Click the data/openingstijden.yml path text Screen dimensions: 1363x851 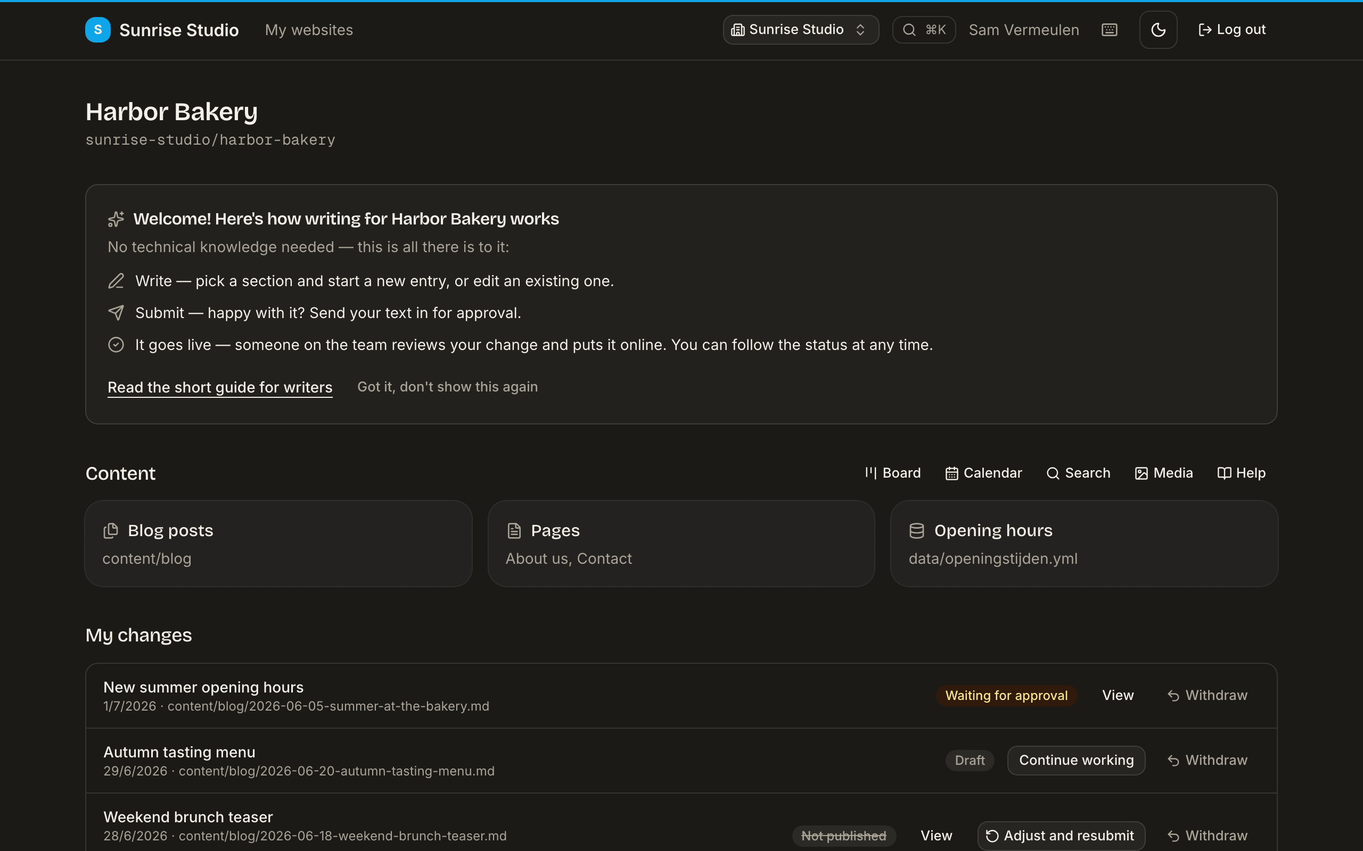[x=992, y=558]
